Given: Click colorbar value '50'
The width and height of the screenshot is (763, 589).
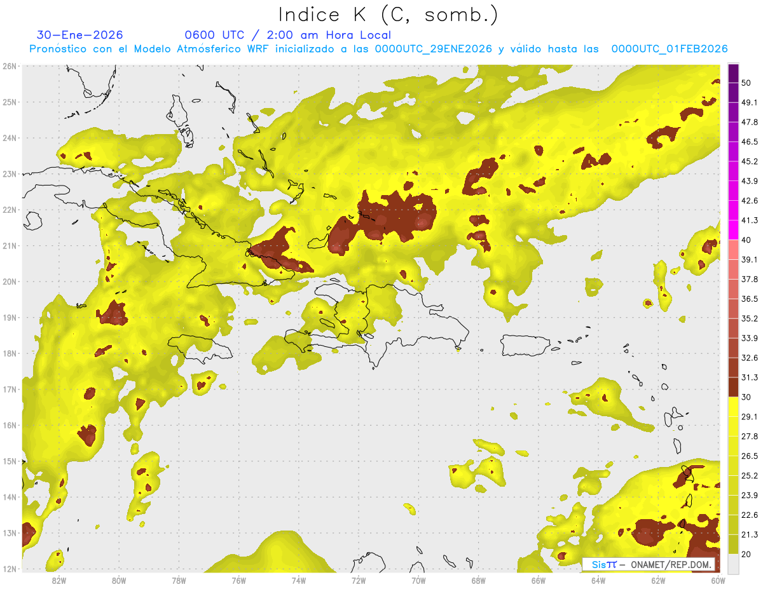Looking at the screenshot, I should coord(746,83).
